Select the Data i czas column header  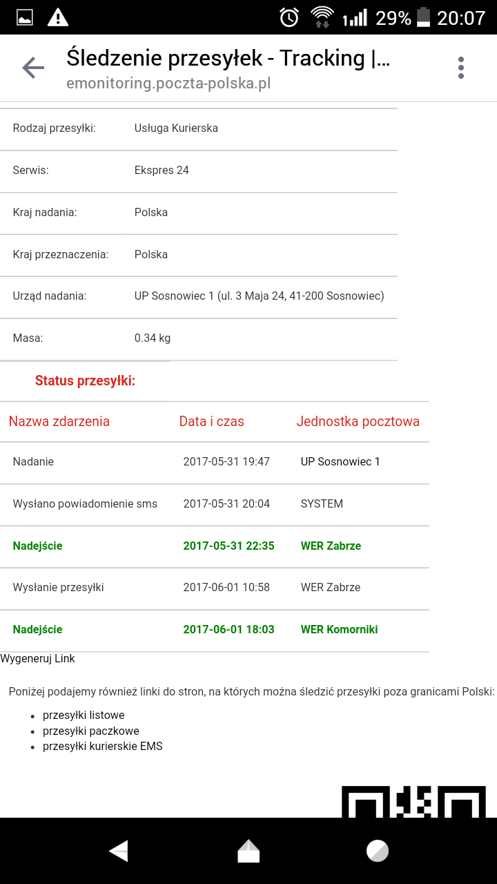pyautogui.click(x=212, y=421)
